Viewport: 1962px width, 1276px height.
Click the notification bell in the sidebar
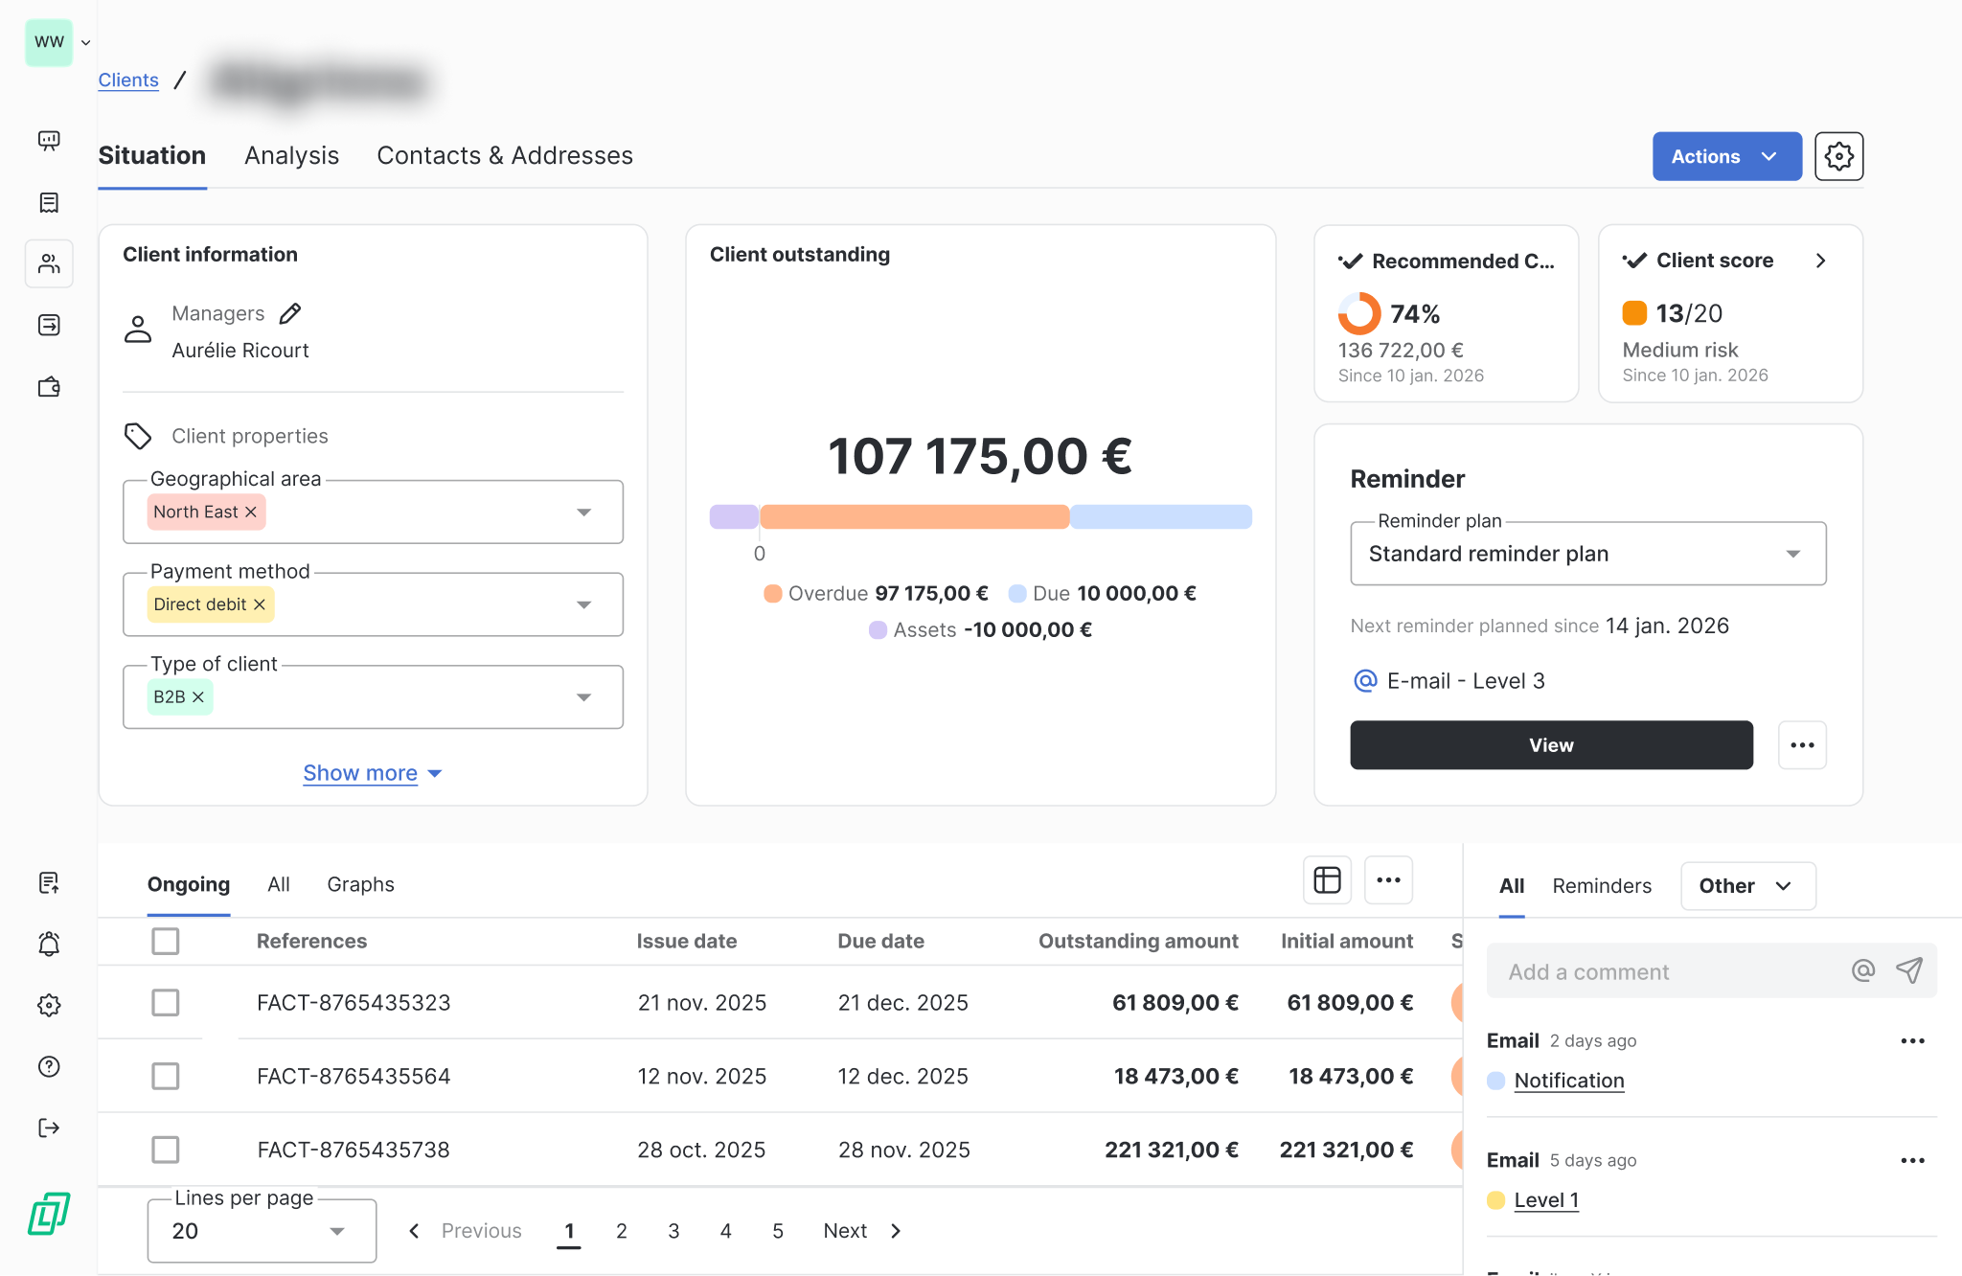coord(49,944)
